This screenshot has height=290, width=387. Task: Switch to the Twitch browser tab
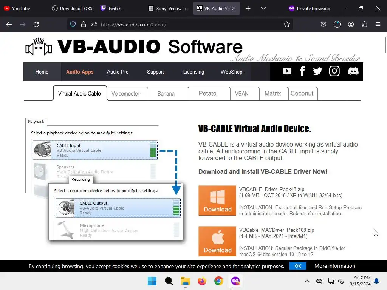[120, 9]
